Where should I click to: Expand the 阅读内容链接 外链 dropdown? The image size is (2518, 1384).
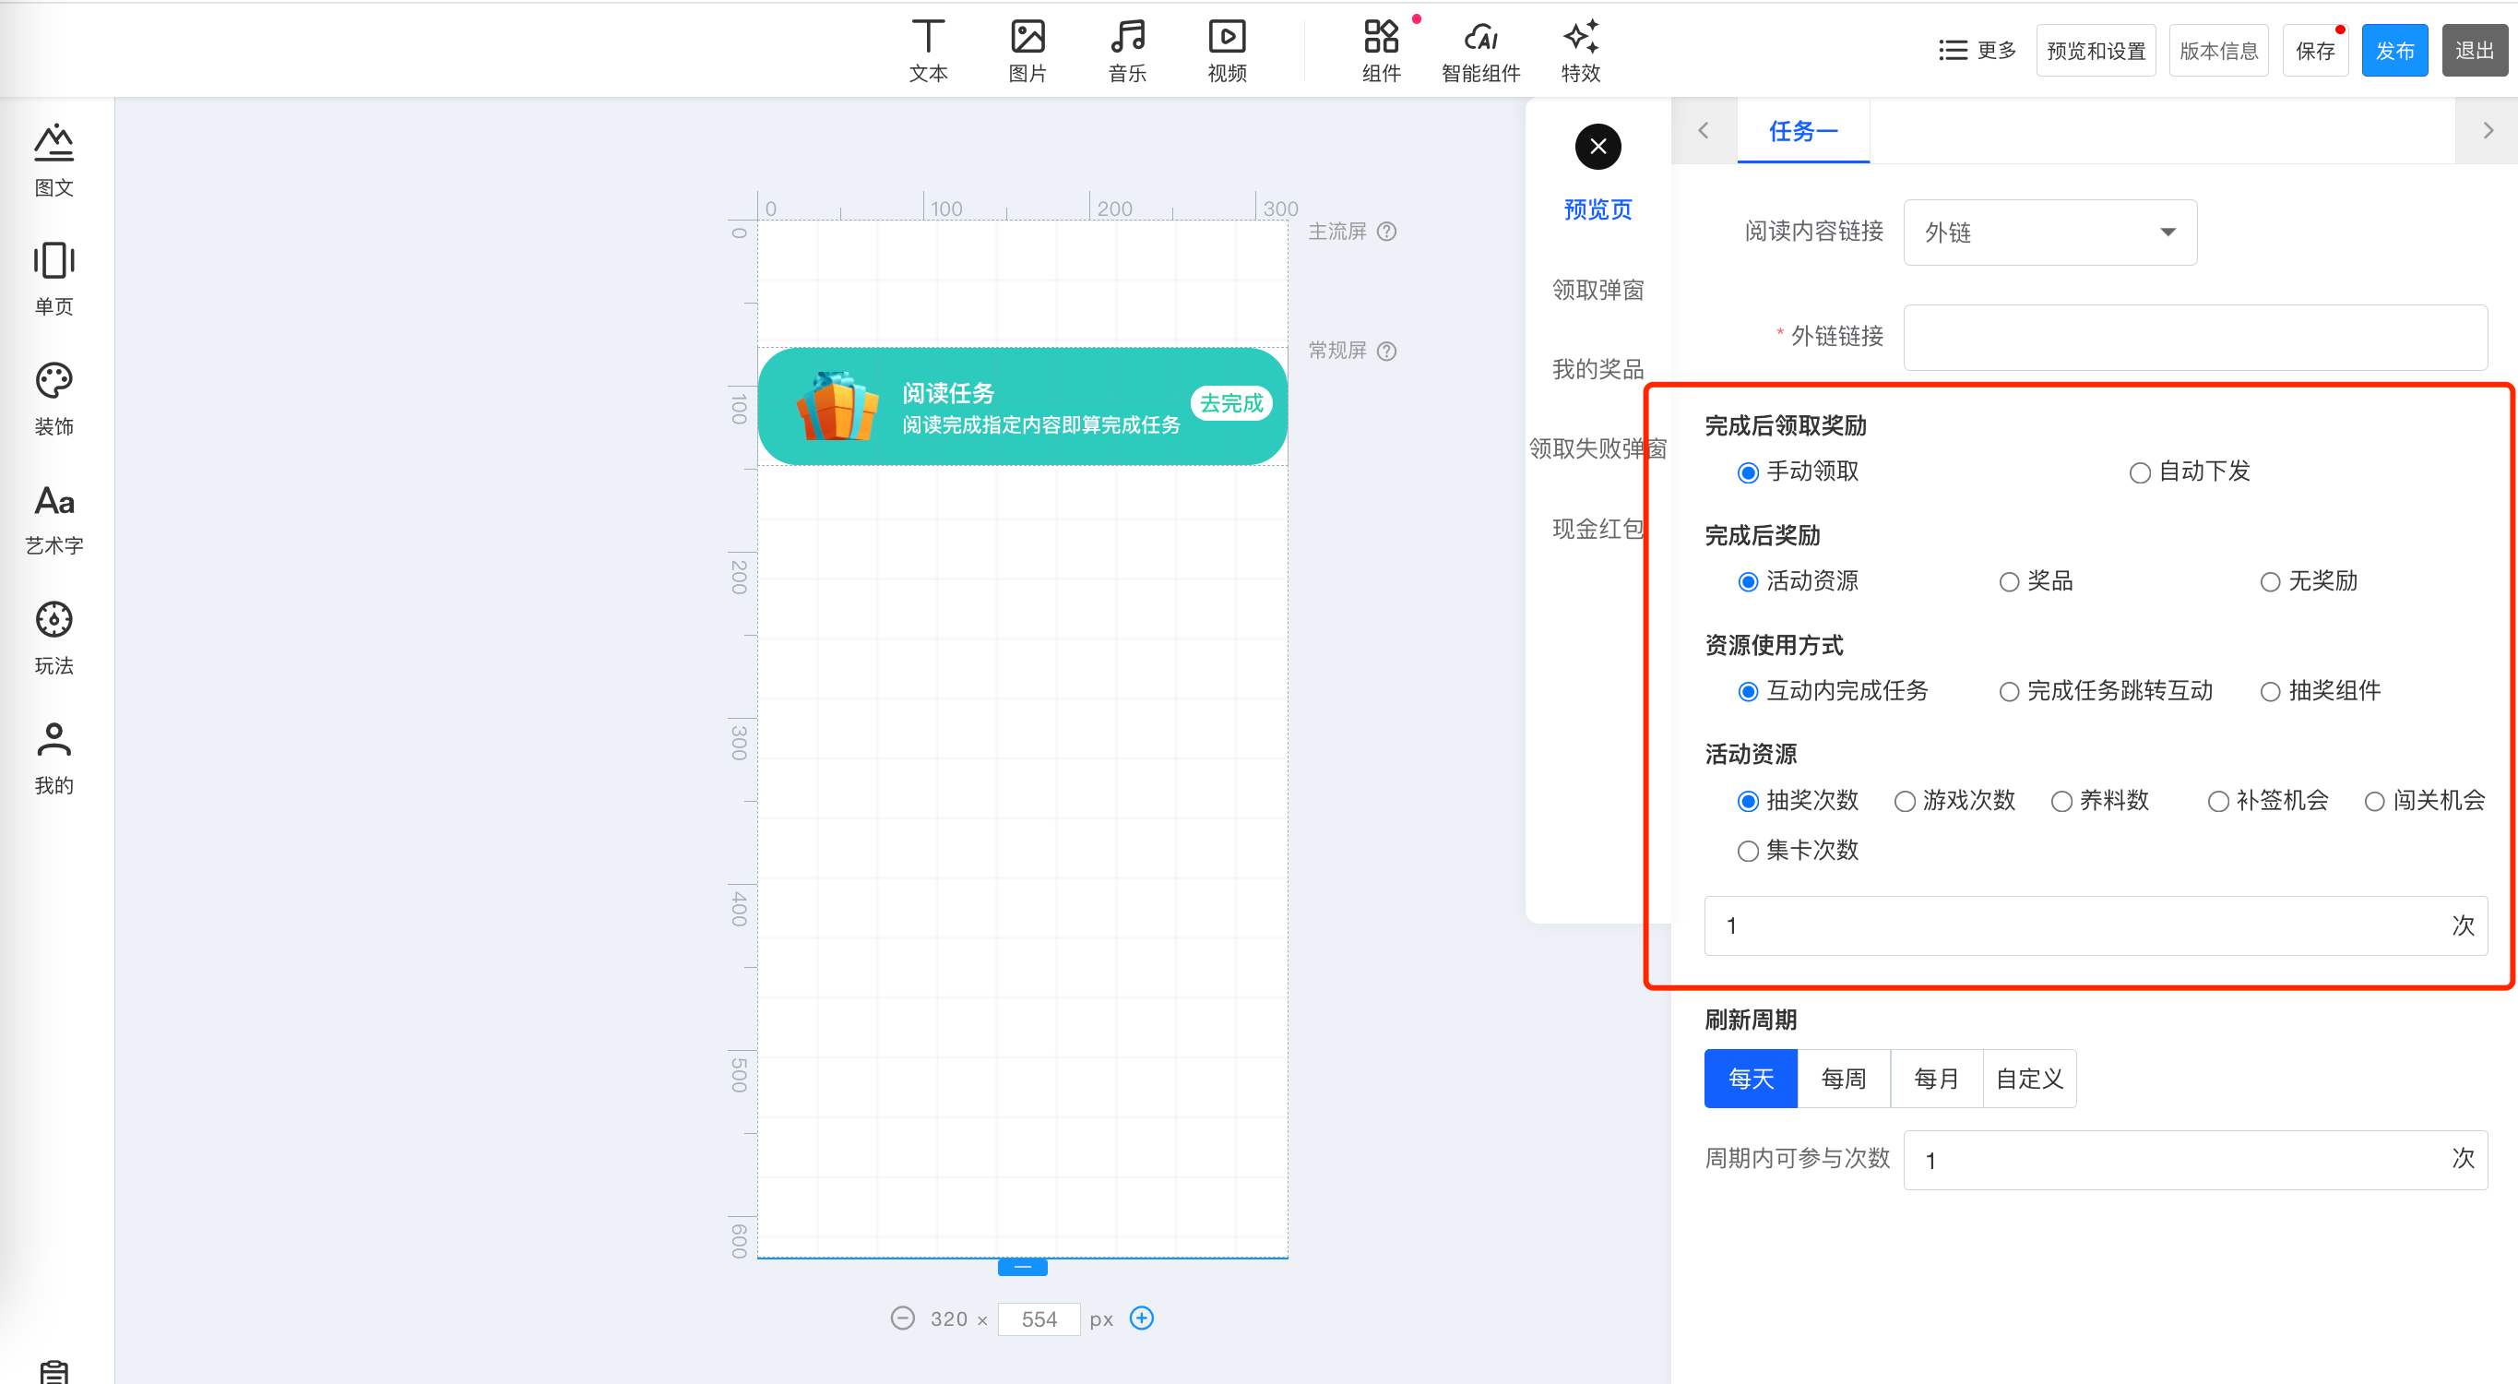pyautogui.click(x=2049, y=232)
